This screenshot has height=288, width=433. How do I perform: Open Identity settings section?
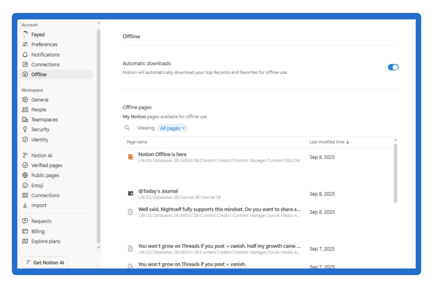point(55,139)
